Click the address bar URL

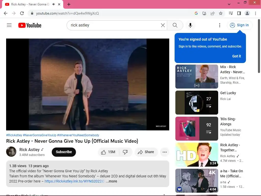tap(67, 13)
